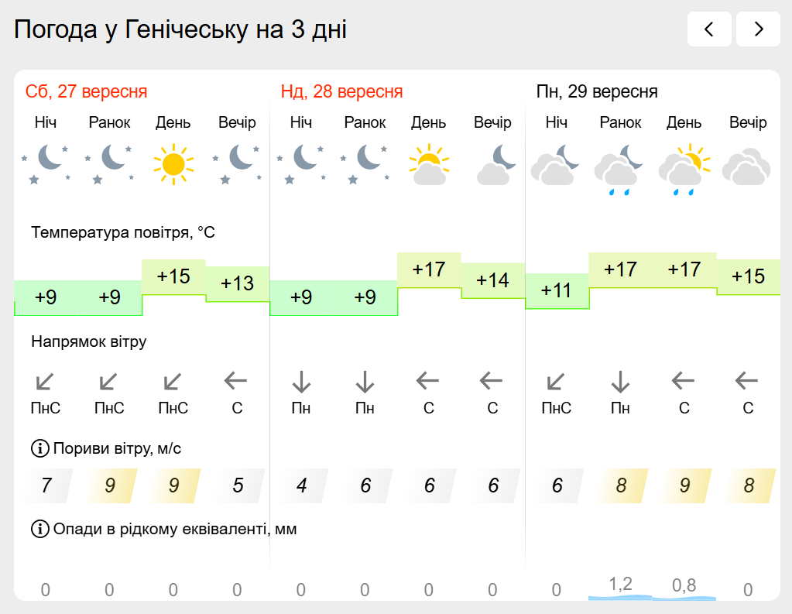Click left wind arrow Saturday evening
792x614 pixels.
[x=235, y=381]
